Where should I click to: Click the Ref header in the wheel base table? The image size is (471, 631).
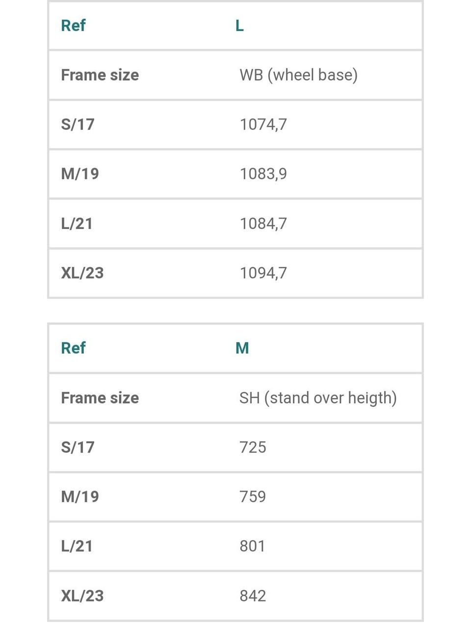[73, 26]
